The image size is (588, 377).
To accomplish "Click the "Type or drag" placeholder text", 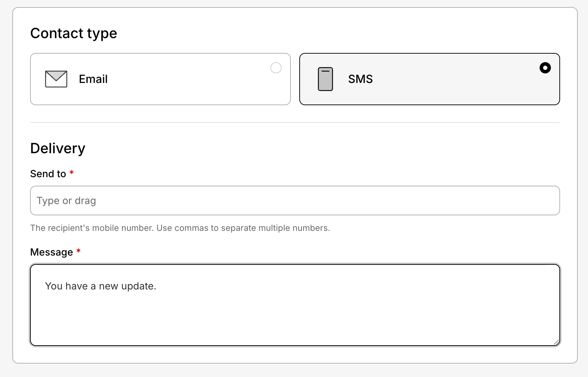I will pos(66,201).
